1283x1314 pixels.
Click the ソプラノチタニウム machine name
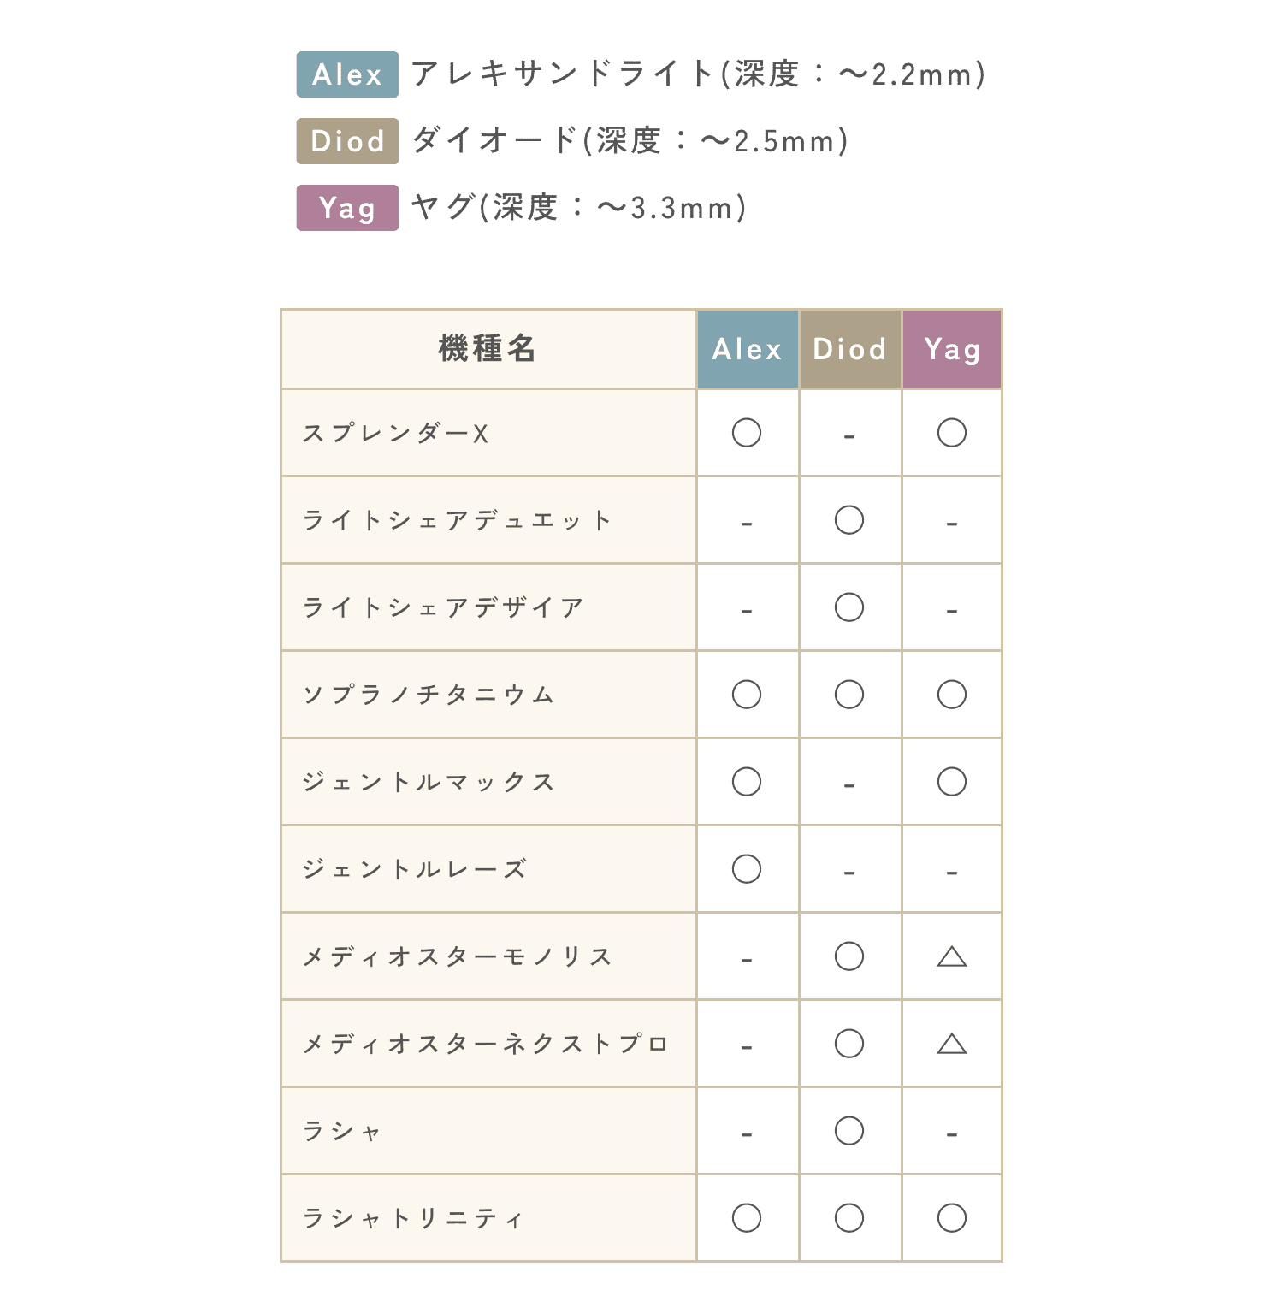(429, 695)
